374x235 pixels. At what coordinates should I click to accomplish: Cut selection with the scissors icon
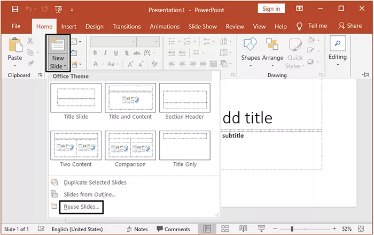tap(30, 41)
